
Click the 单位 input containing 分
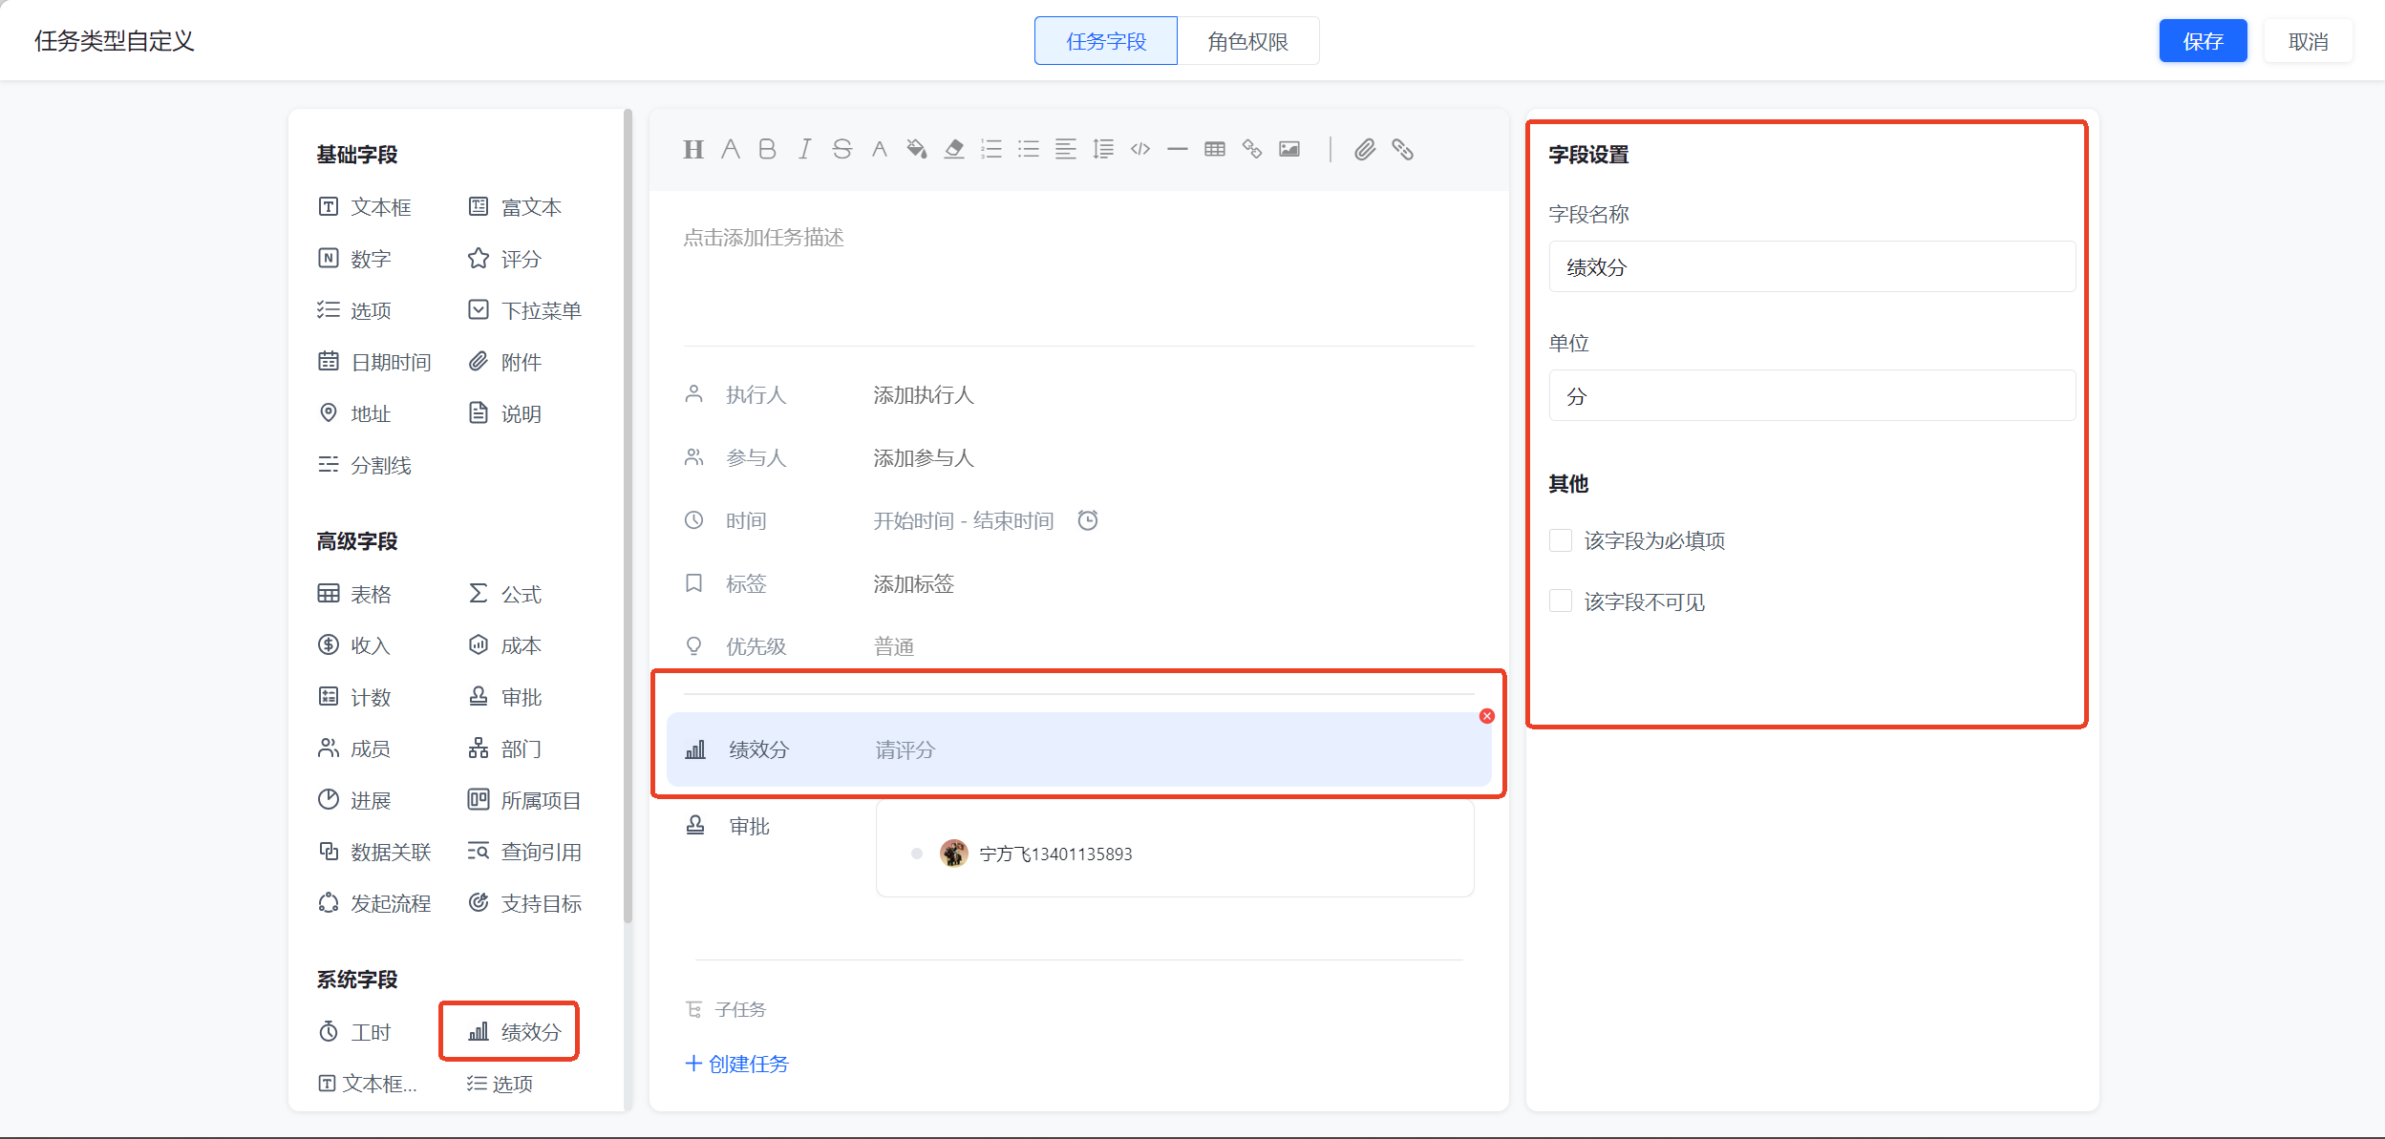[1812, 395]
